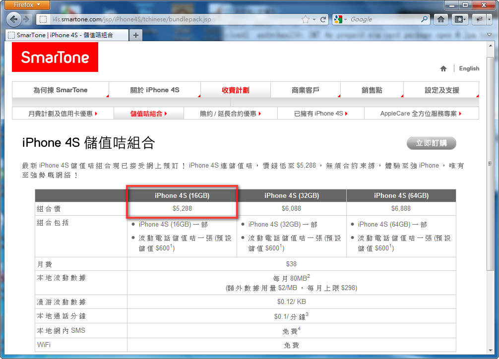
Task: Click the iPhone 4S 儲值咭組合 page heading
Action: point(88,143)
